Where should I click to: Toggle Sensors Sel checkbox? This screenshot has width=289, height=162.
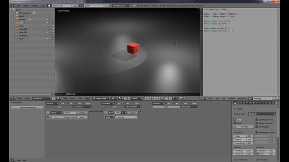[60, 103]
